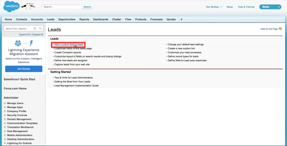Go to the Chatter tab
This screenshot has width=287, height=146.
coord(117,19)
